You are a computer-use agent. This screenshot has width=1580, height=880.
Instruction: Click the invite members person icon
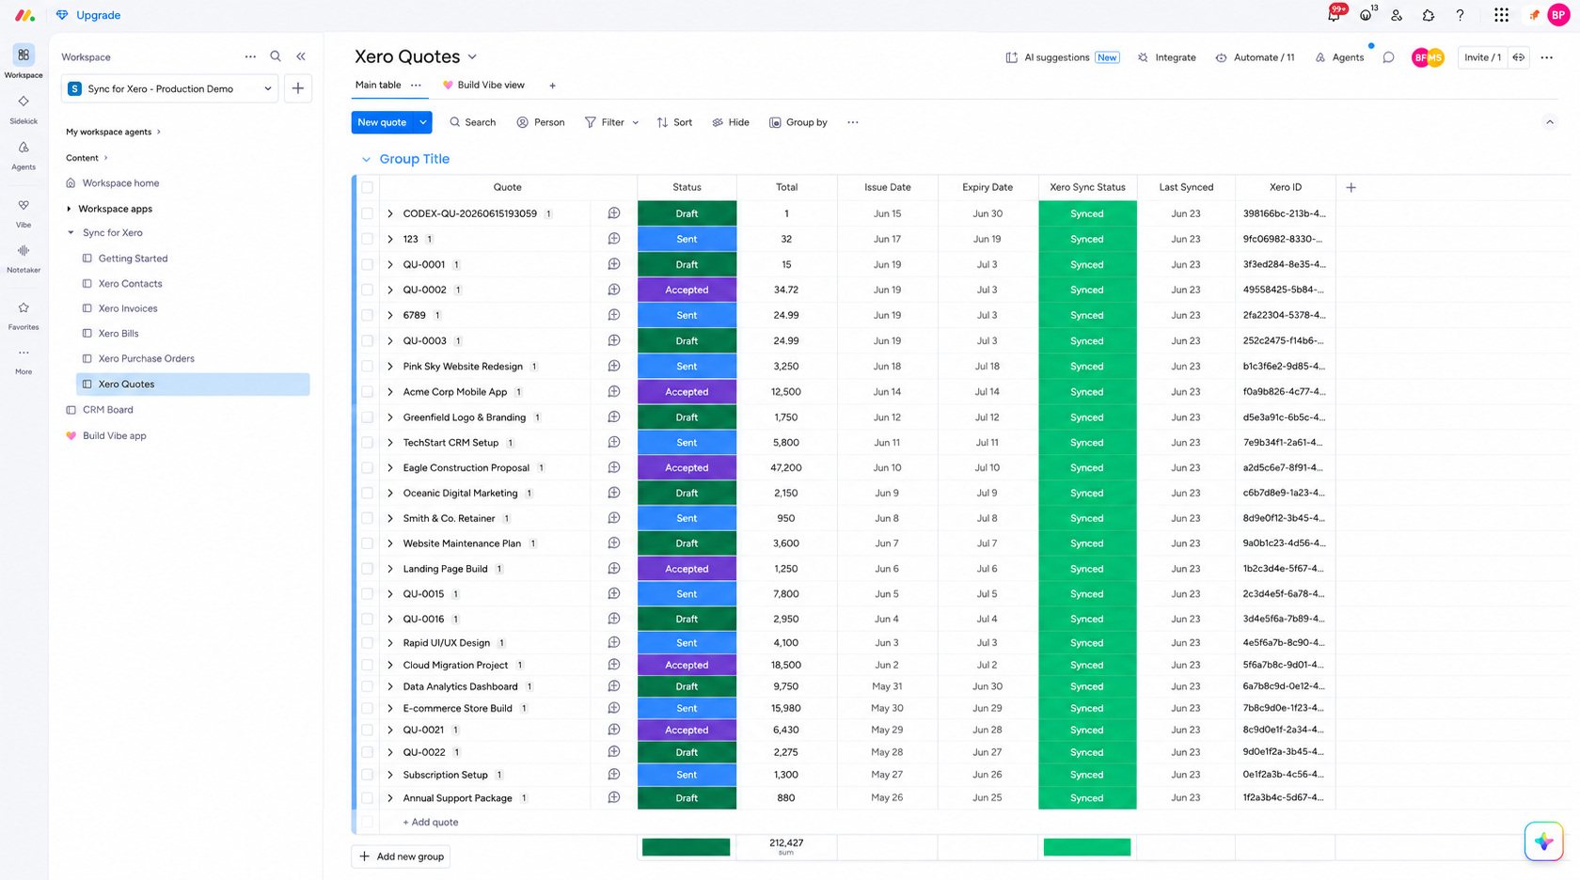coord(1397,15)
